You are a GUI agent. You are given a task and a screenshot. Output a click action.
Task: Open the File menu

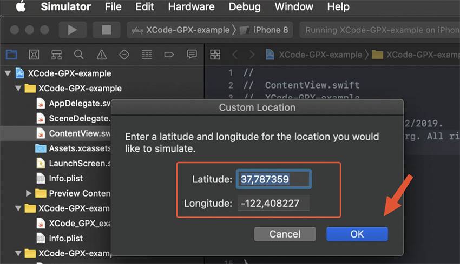[x=113, y=6]
